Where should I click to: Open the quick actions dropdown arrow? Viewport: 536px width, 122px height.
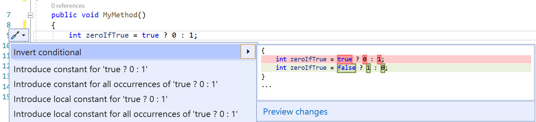pos(24,35)
